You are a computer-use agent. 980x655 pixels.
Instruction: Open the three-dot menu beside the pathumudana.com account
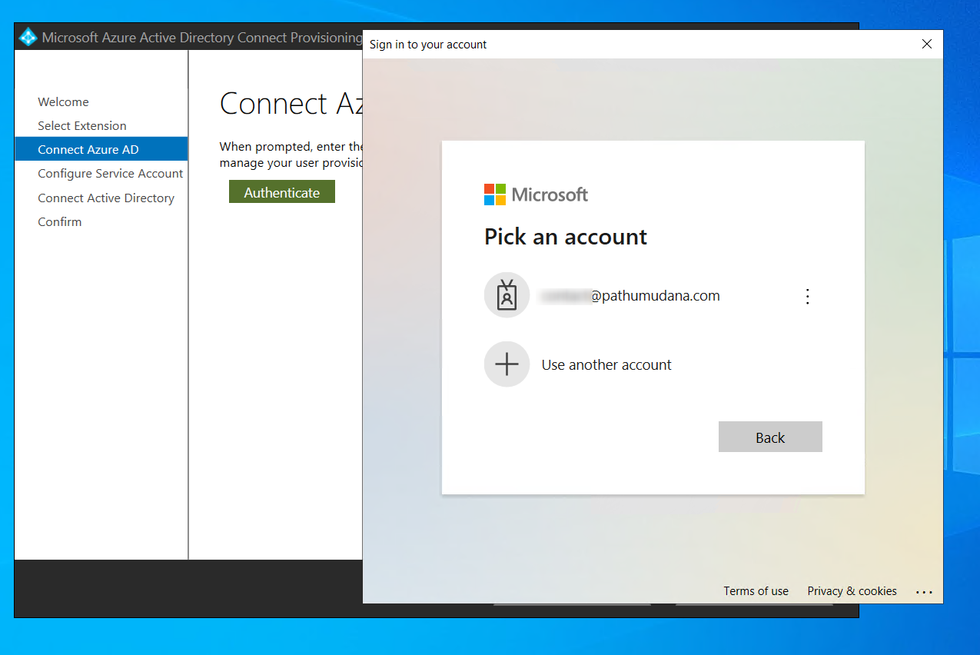[807, 296]
